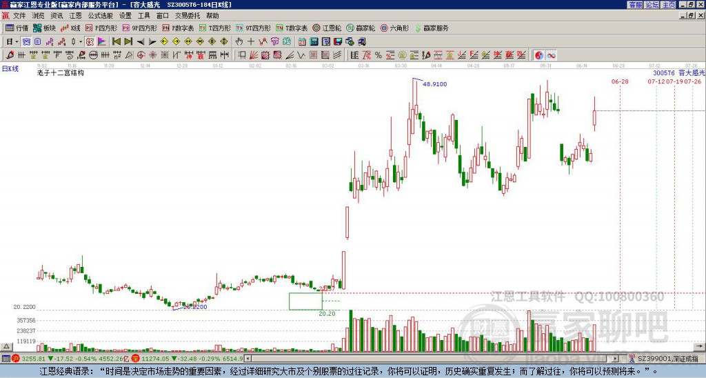Image resolution: width=706 pixels, height=378 pixels.
Task: Open the P四方形 tool
Action: 102,28
